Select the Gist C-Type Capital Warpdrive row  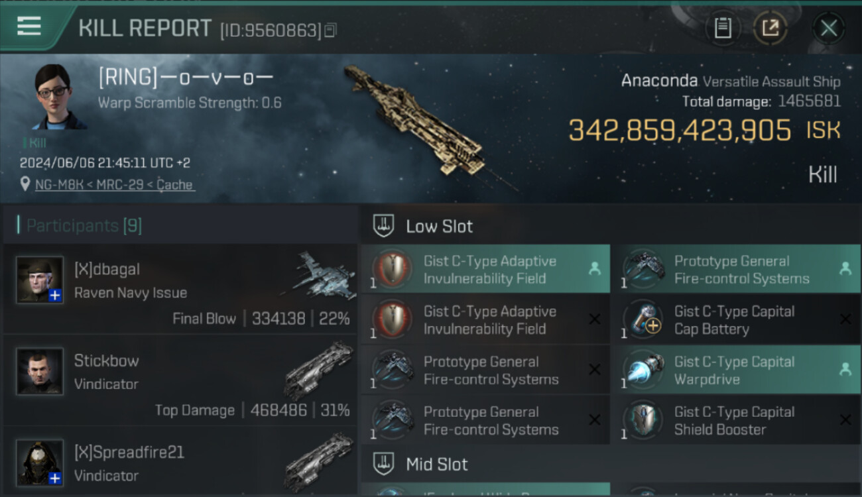pos(735,370)
